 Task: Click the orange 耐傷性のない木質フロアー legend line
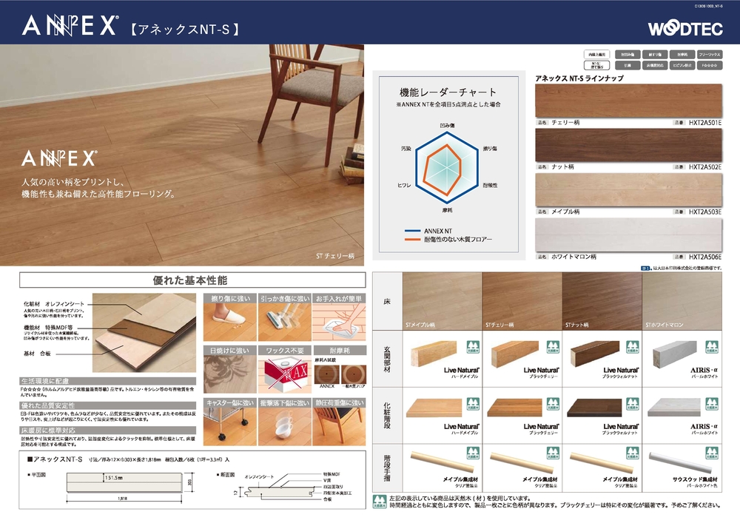pyautogui.click(x=412, y=240)
